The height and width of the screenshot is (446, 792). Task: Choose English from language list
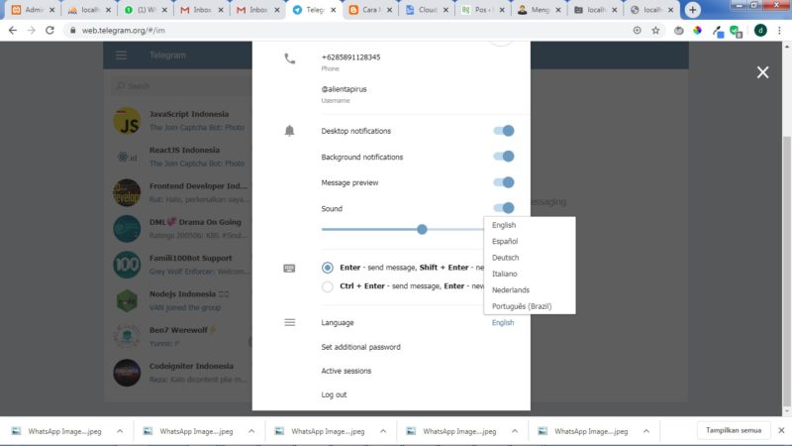[530, 225]
